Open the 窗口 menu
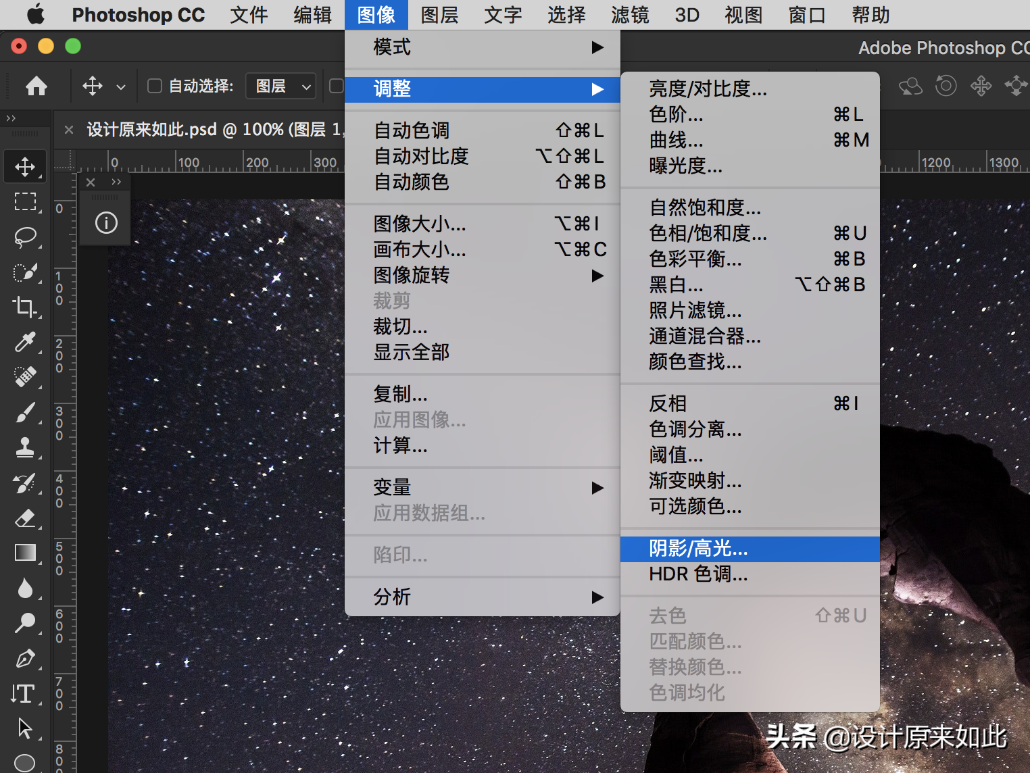 pyautogui.click(x=806, y=15)
